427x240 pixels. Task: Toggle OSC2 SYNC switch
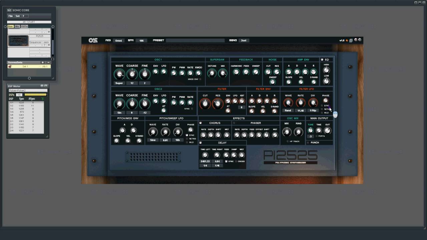pos(192,109)
